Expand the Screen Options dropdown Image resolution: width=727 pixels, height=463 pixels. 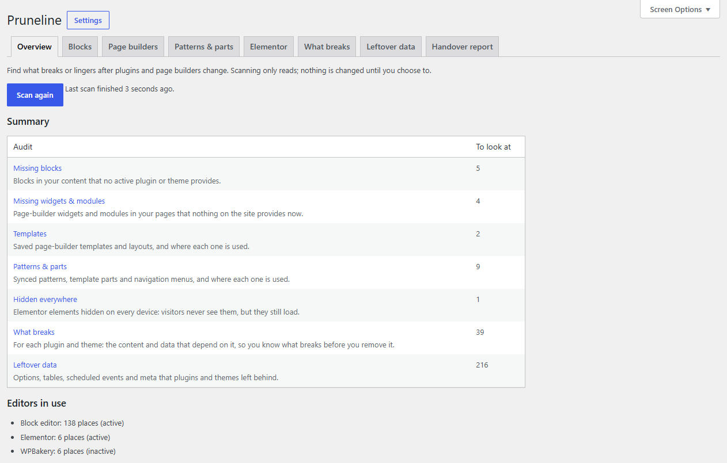pos(680,9)
